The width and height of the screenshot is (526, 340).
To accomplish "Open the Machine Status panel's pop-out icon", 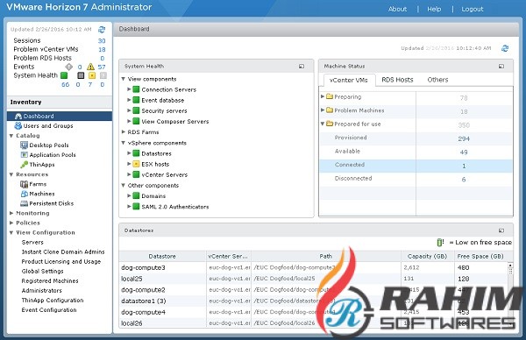I will [x=501, y=67].
